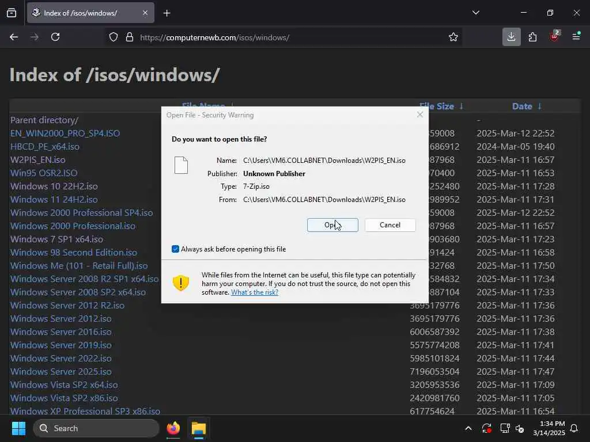Download HBCD_PE_x64.iso
Image resolution: width=590 pixels, height=442 pixels.
tap(45, 146)
